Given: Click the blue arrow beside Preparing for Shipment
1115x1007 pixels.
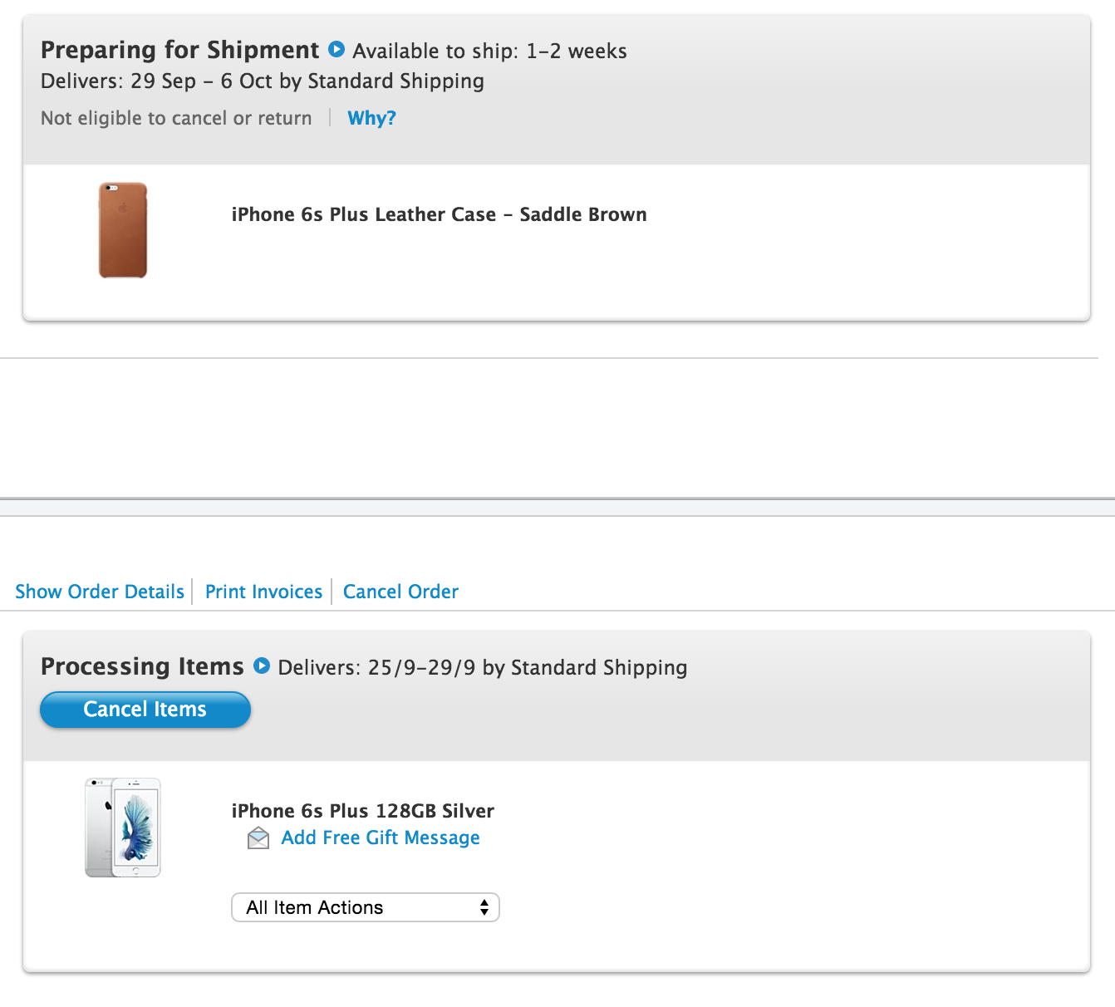Looking at the screenshot, I should [336, 49].
